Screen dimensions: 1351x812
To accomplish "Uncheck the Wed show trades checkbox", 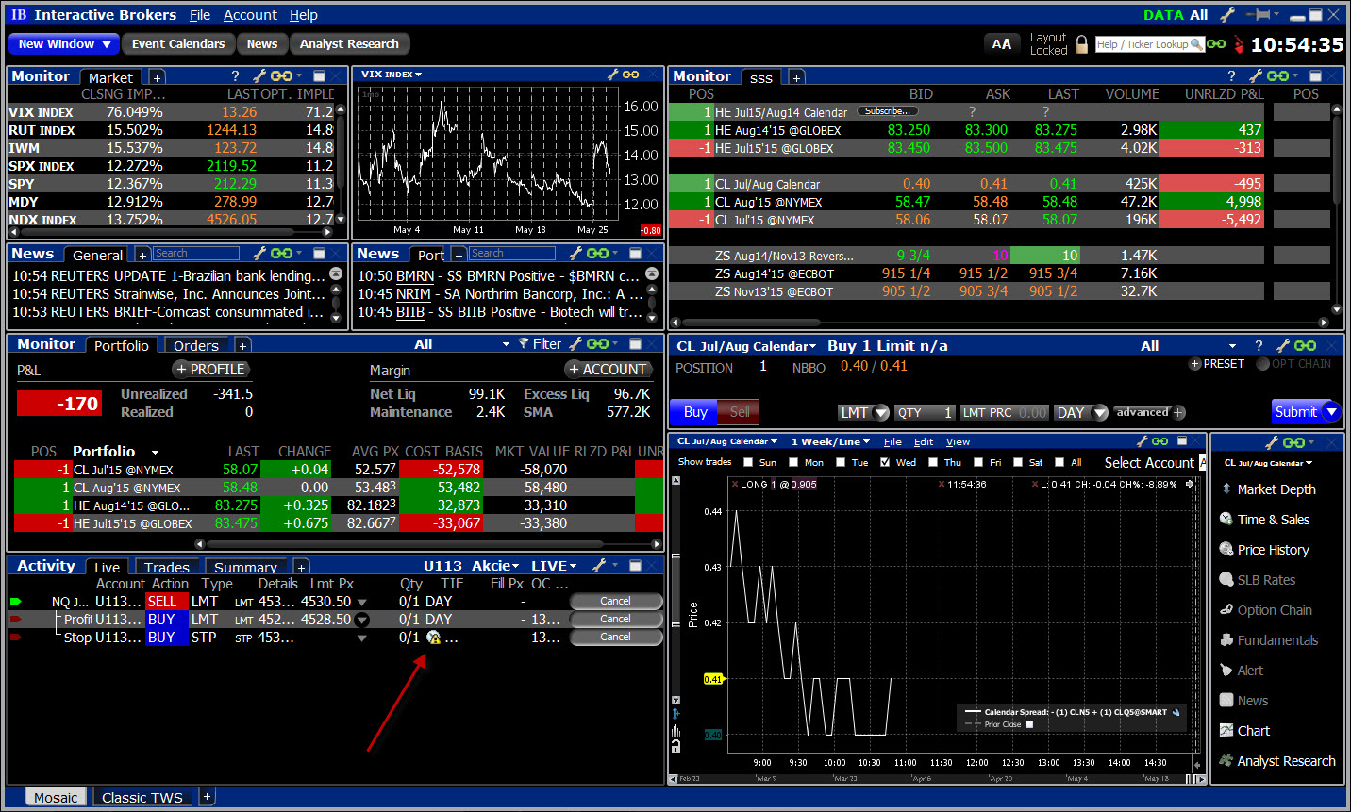I will click(x=885, y=463).
